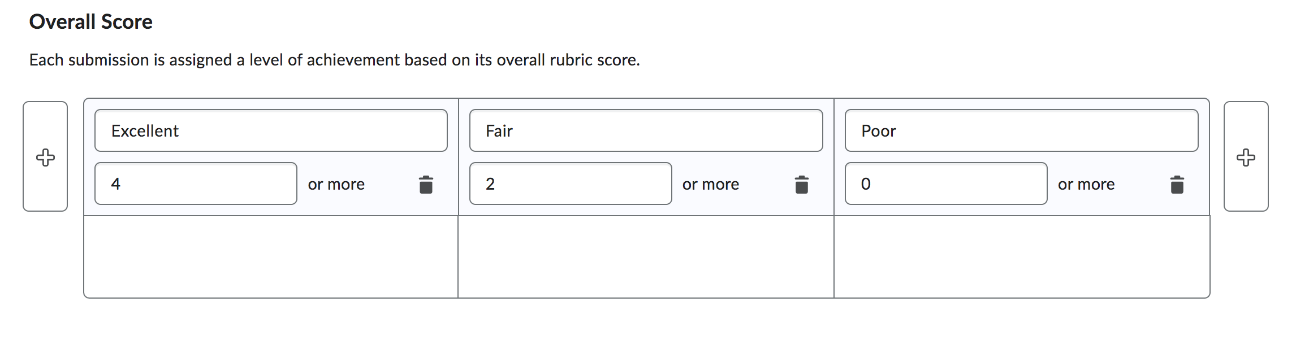Viewport: 1296px width, 350px height.
Task: Click the trash can icon next to score 4
Action: pos(426,184)
